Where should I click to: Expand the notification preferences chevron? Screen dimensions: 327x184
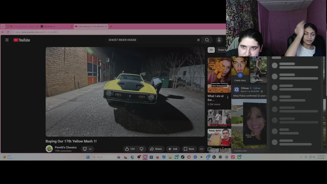tap(90, 149)
